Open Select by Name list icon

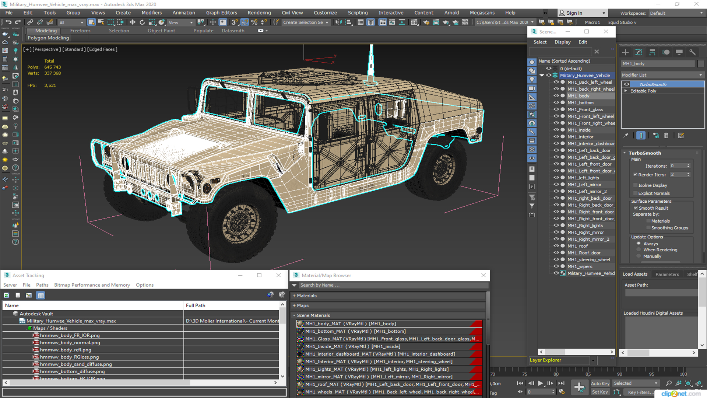(x=101, y=22)
